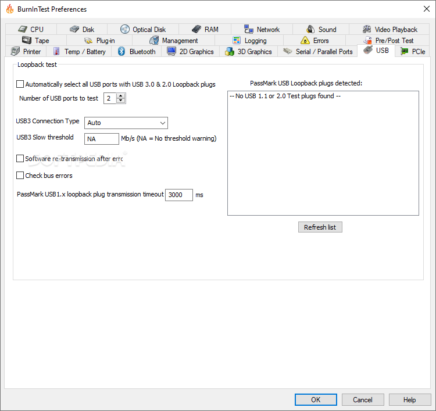The image size is (436, 411).
Task: Click the USB plug icon
Action: [368, 50]
